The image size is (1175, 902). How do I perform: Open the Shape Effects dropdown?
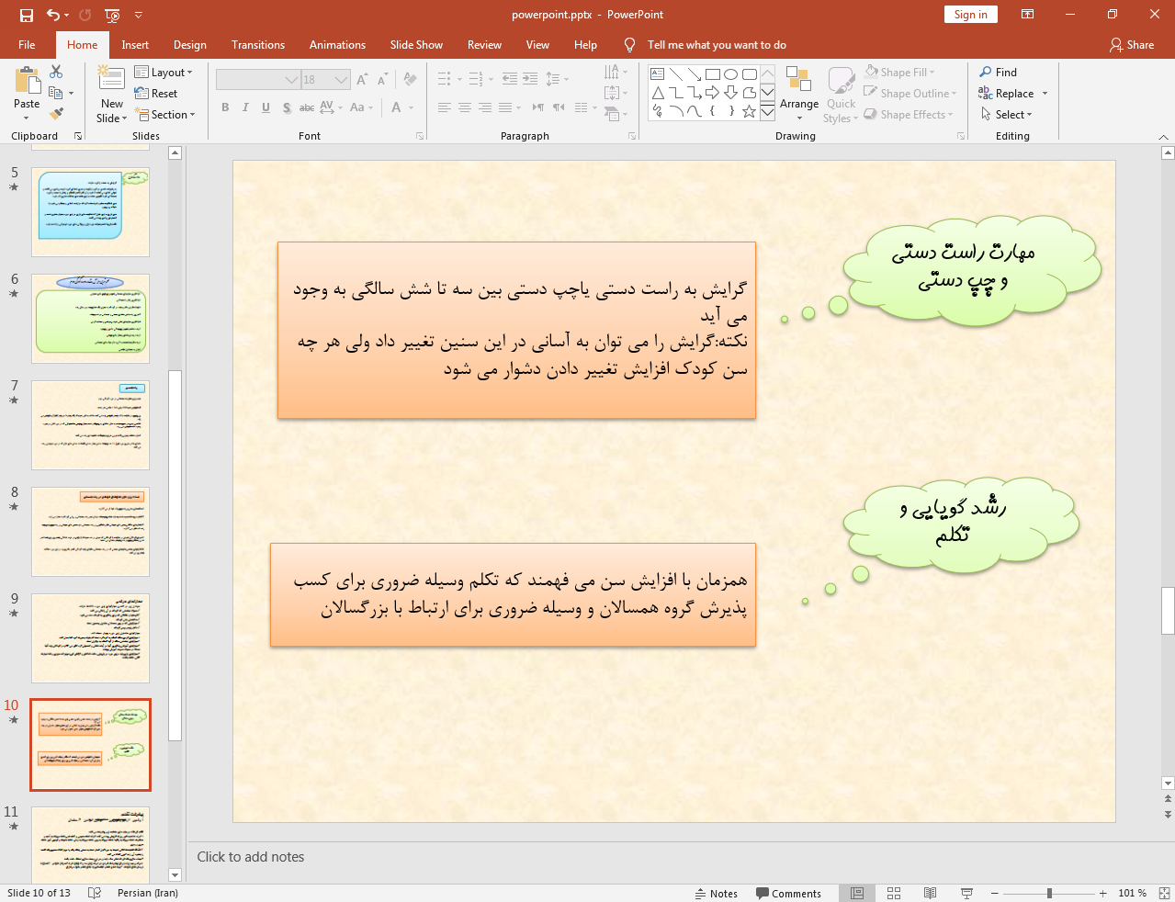pyautogui.click(x=909, y=114)
